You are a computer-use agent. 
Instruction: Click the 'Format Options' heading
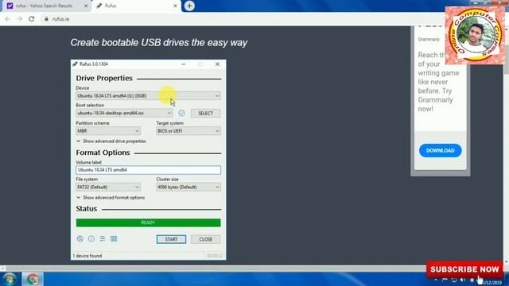(x=103, y=153)
